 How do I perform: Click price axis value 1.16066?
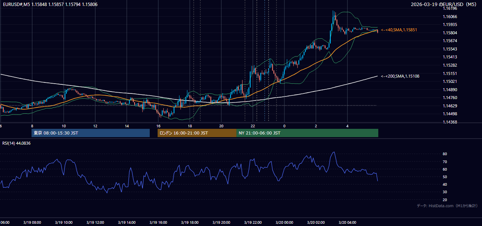click(450, 17)
